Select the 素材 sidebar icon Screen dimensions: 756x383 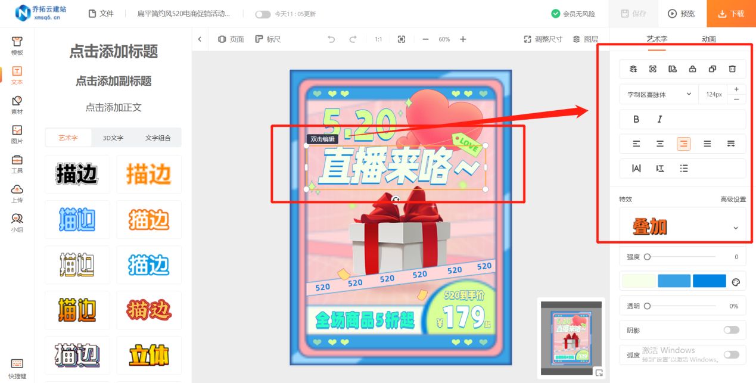(x=17, y=104)
